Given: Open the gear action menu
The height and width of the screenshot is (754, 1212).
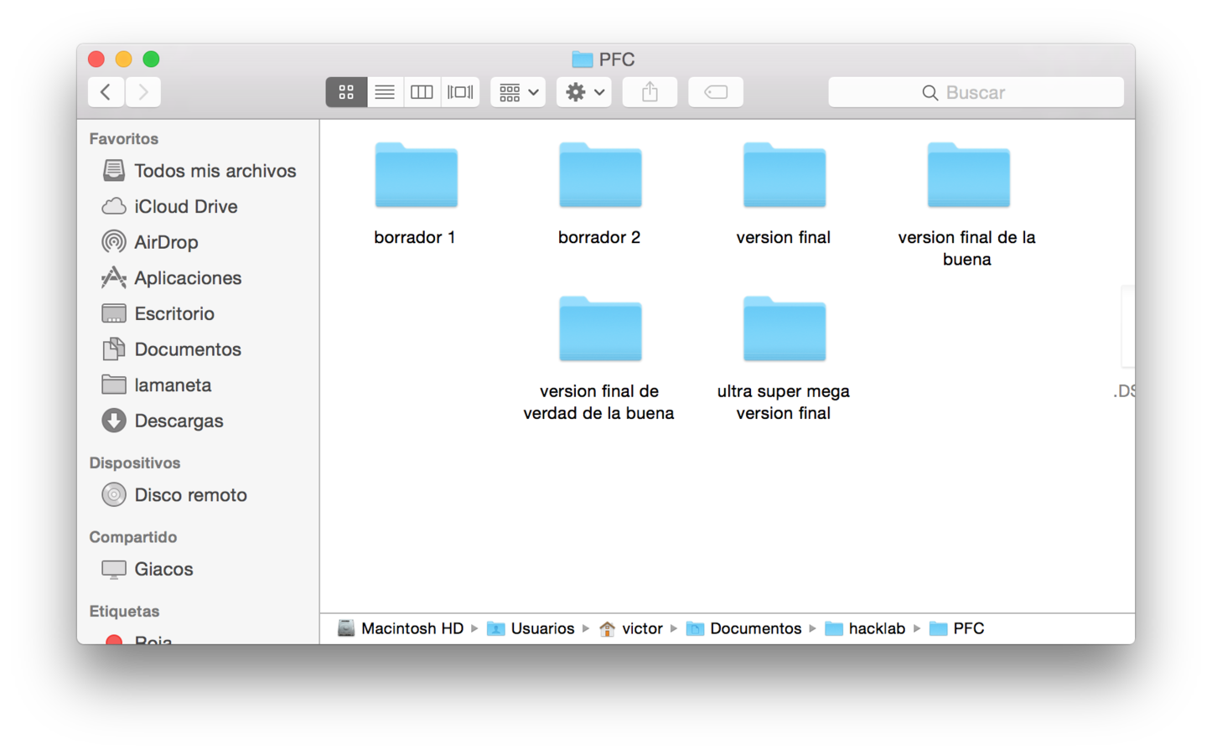Looking at the screenshot, I should 584,92.
